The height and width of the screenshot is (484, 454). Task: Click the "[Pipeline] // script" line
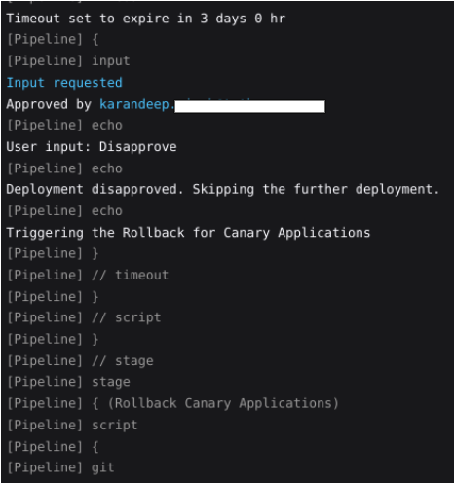(x=84, y=317)
